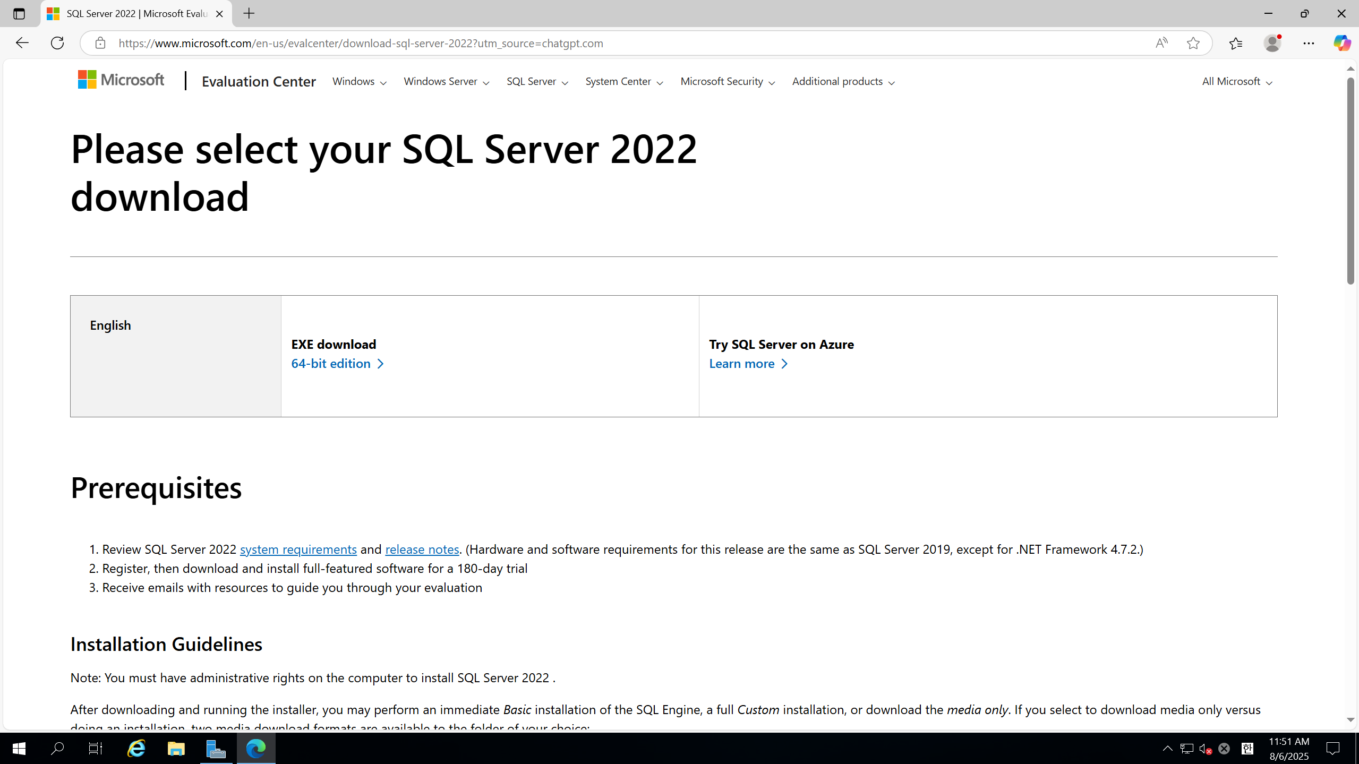Launch the Copilot sidebar icon
The height and width of the screenshot is (764, 1359).
coord(1341,43)
